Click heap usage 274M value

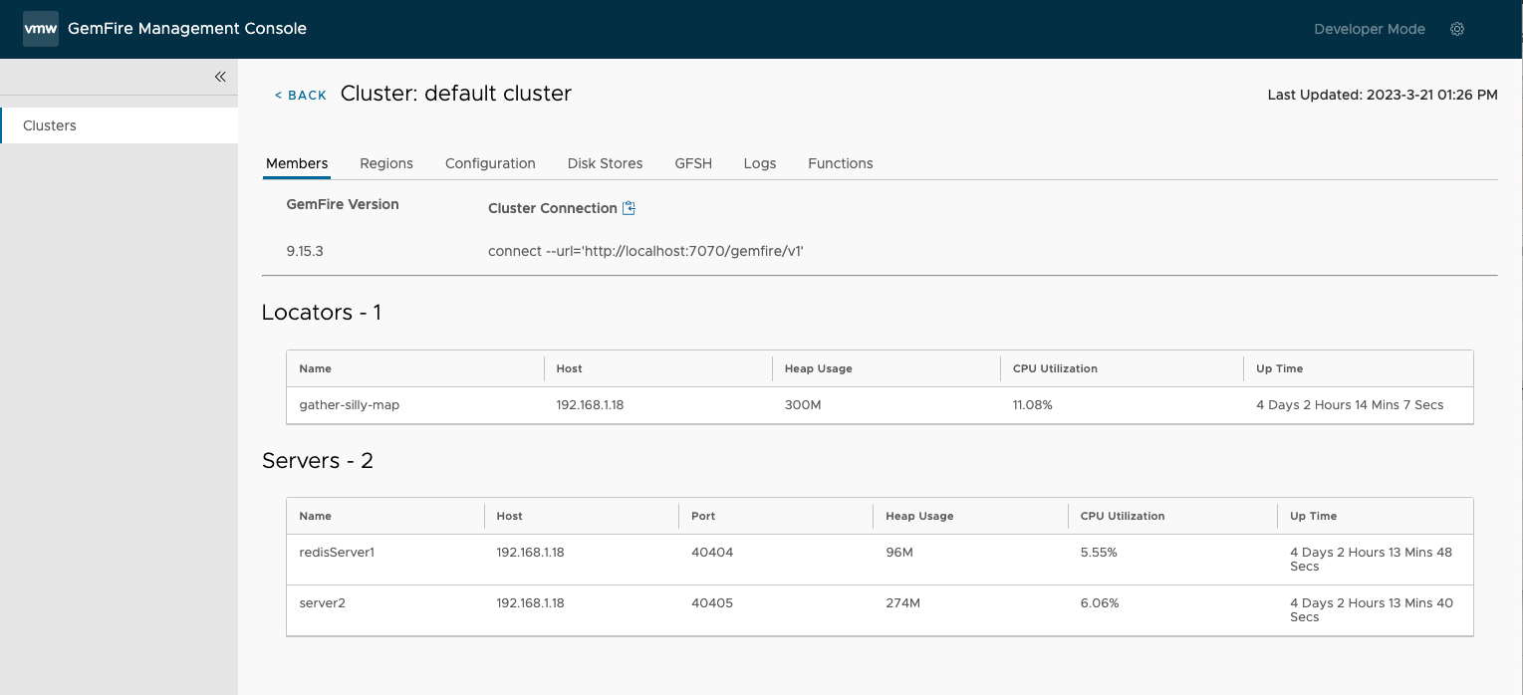pyautogui.click(x=902, y=602)
